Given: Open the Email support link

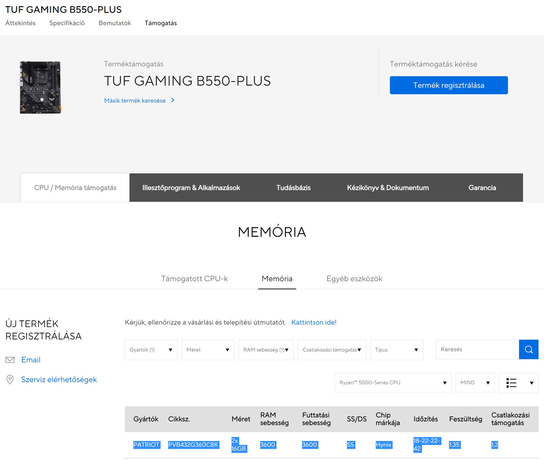Looking at the screenshot, I should click(31, 360).
